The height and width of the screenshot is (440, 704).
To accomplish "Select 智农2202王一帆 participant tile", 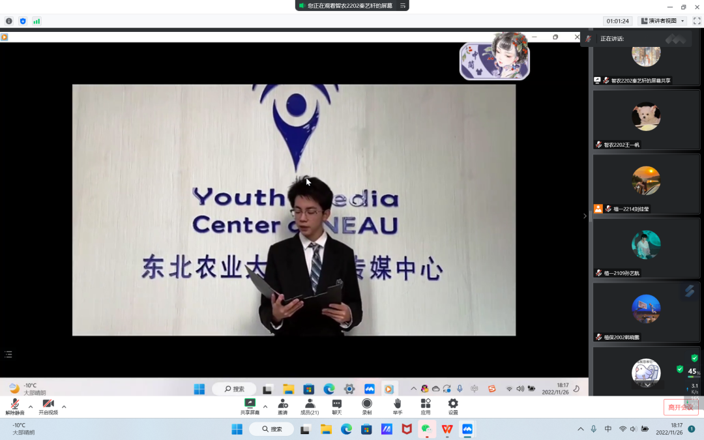I will coord(646,120).
